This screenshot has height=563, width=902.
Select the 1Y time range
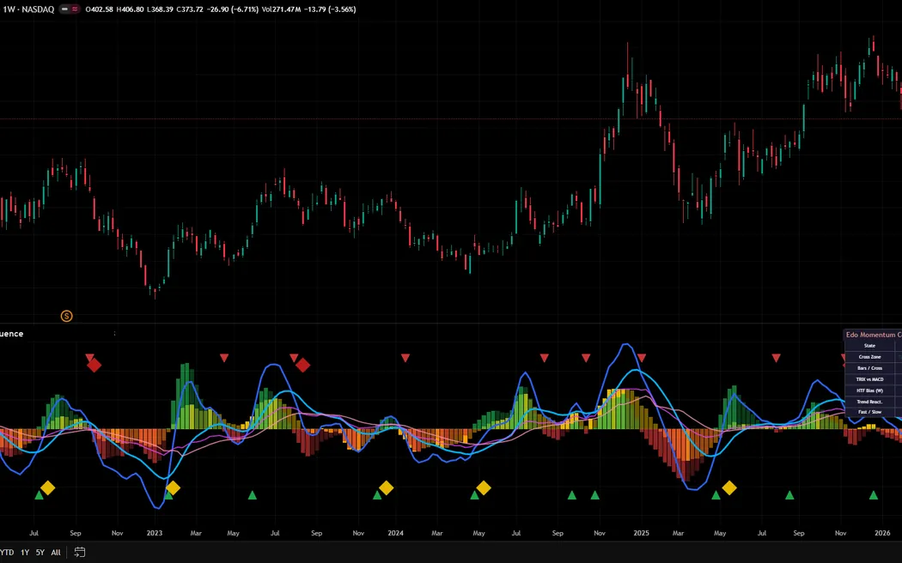click(25, 552)
